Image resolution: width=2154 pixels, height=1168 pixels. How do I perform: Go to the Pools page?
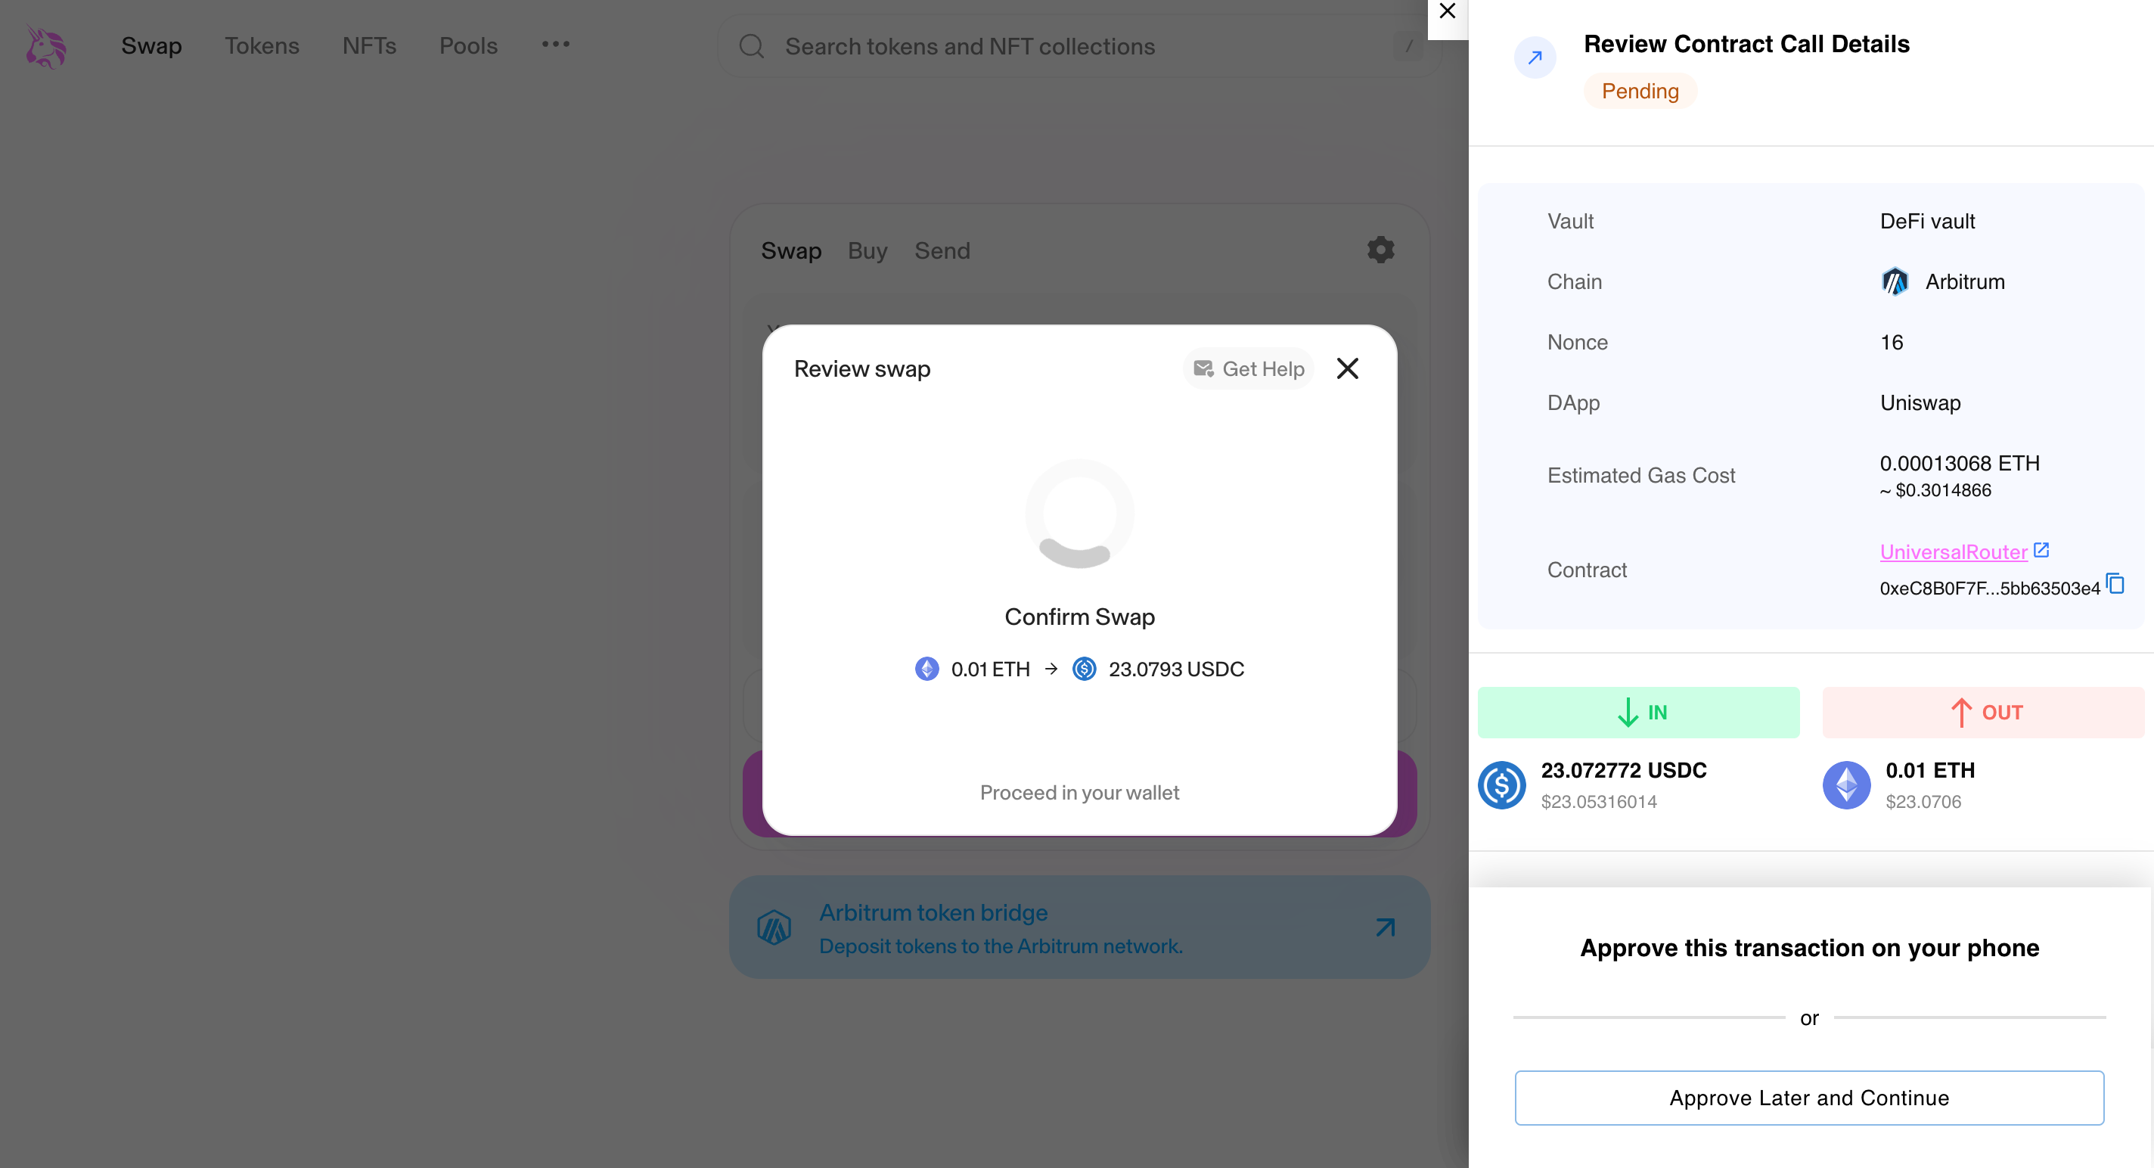click(x=468, y=46)
